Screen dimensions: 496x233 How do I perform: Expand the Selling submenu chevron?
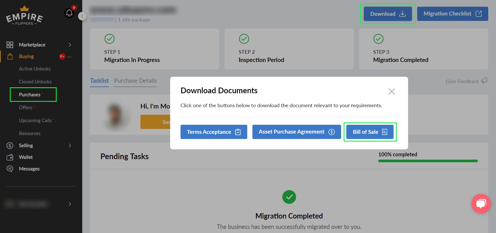[70, 145]
